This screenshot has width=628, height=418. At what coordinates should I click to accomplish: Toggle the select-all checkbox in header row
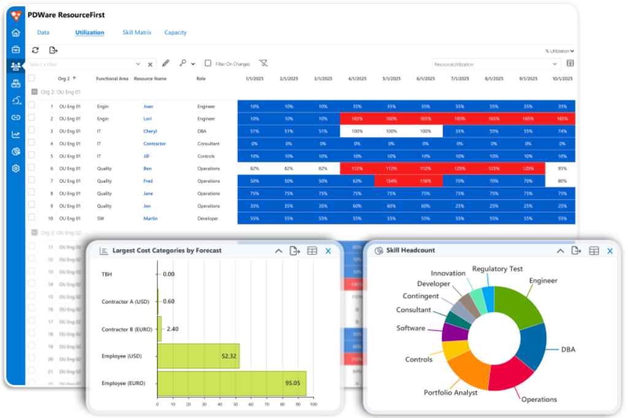coord(31,78)
